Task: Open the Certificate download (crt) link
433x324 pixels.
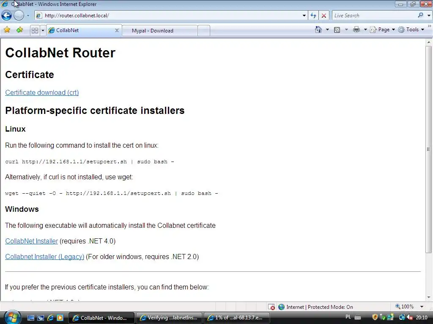Action: click(42, 92)
